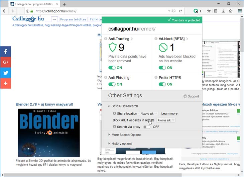Click the Learn more link
Viewport: 244px width, 177px height.
169,113
